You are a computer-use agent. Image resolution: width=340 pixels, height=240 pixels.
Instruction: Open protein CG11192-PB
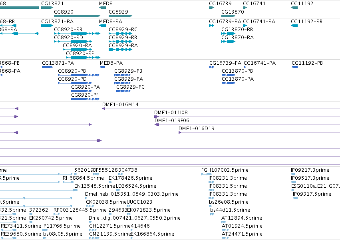(x=307, y=63)
